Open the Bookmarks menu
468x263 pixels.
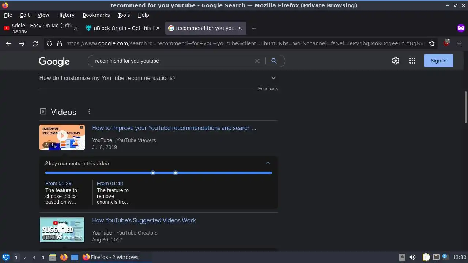click(96, 15)
